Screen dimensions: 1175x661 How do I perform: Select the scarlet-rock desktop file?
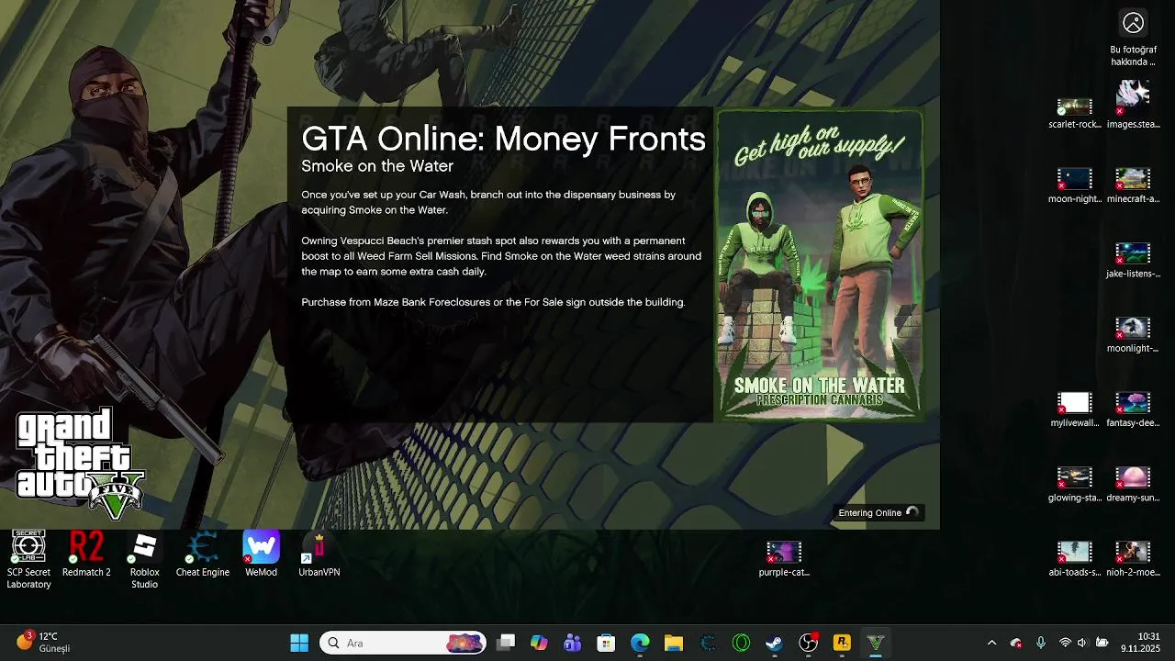pos(1074,113)
